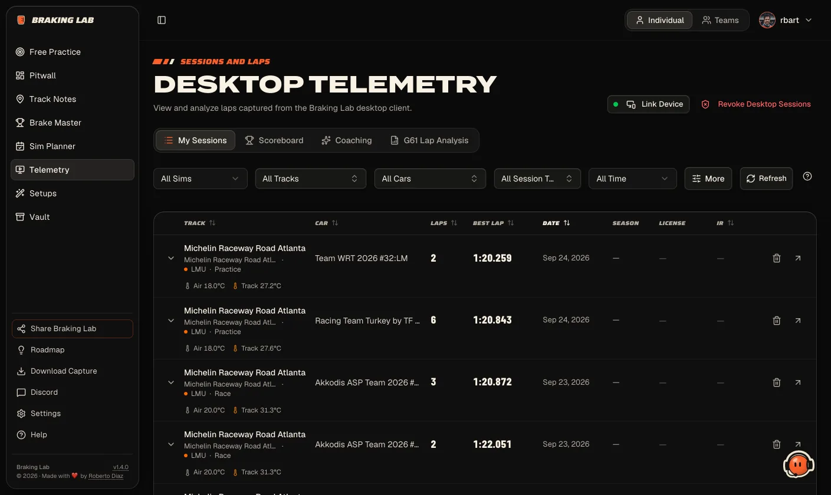Viewport: 831px width, 495px height.
Task: Click the More filters button
Action: coord(708,179)
